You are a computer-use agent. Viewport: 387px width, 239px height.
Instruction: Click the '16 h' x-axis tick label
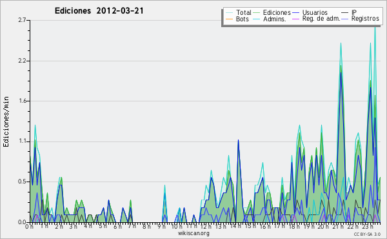tap(264, 227)
